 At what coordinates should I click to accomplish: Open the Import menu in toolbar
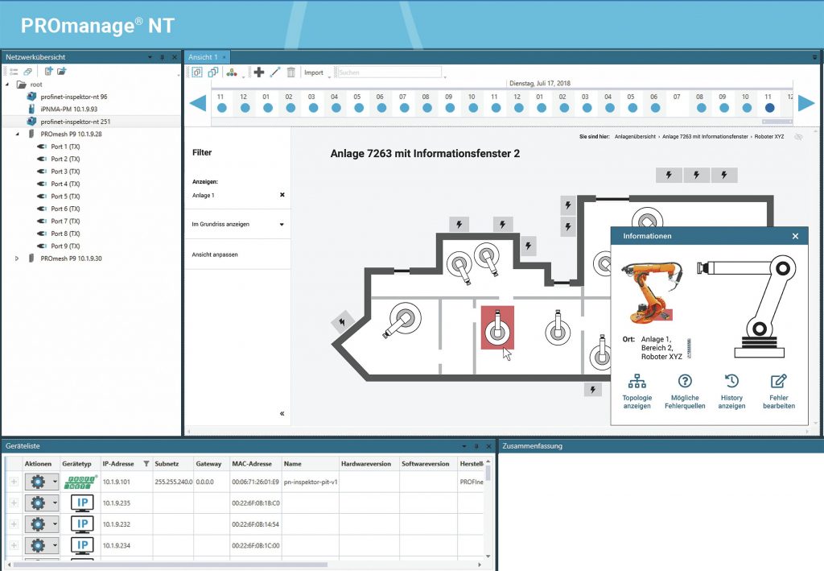[x=313, y=72]
